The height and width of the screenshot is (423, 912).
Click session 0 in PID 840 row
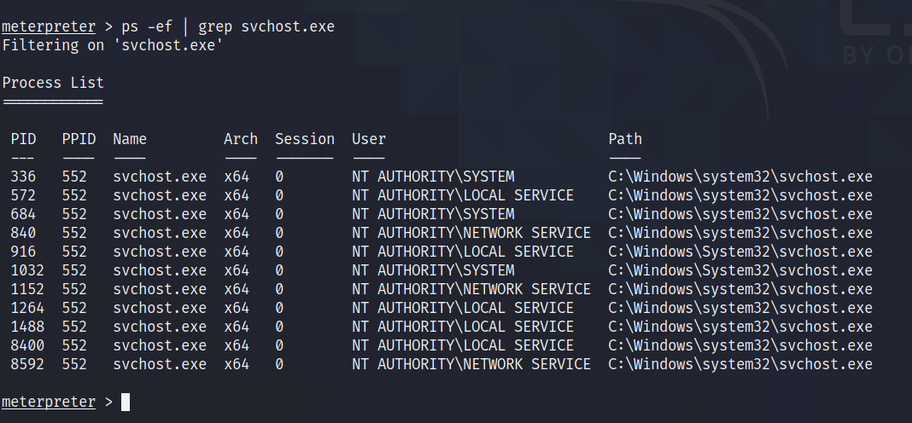tap(280, 233)
